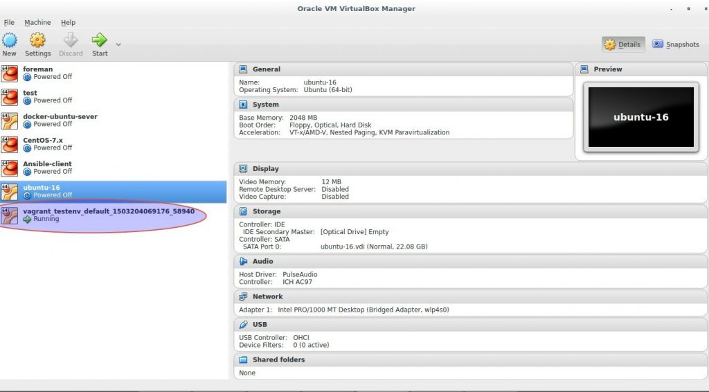709x392 pixels.
Task: Click power state icon under CentOS-7.x
Action: 27,148
